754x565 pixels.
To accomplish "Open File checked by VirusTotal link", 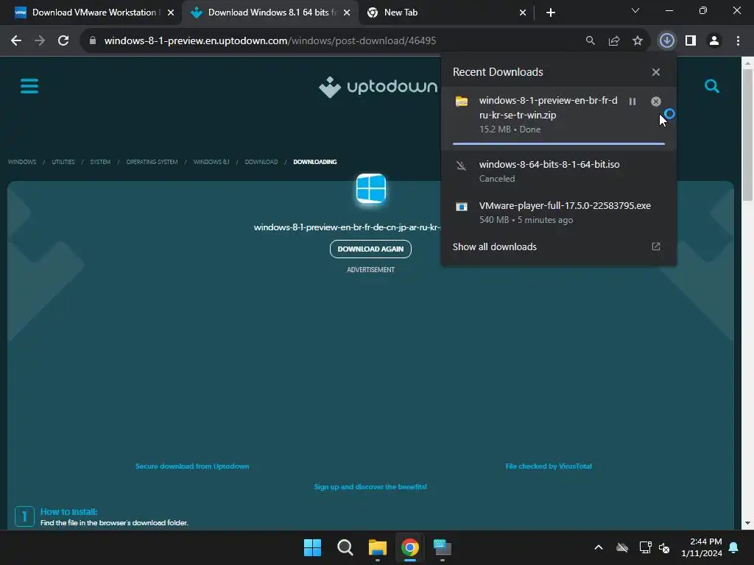I will coord(548,466).
